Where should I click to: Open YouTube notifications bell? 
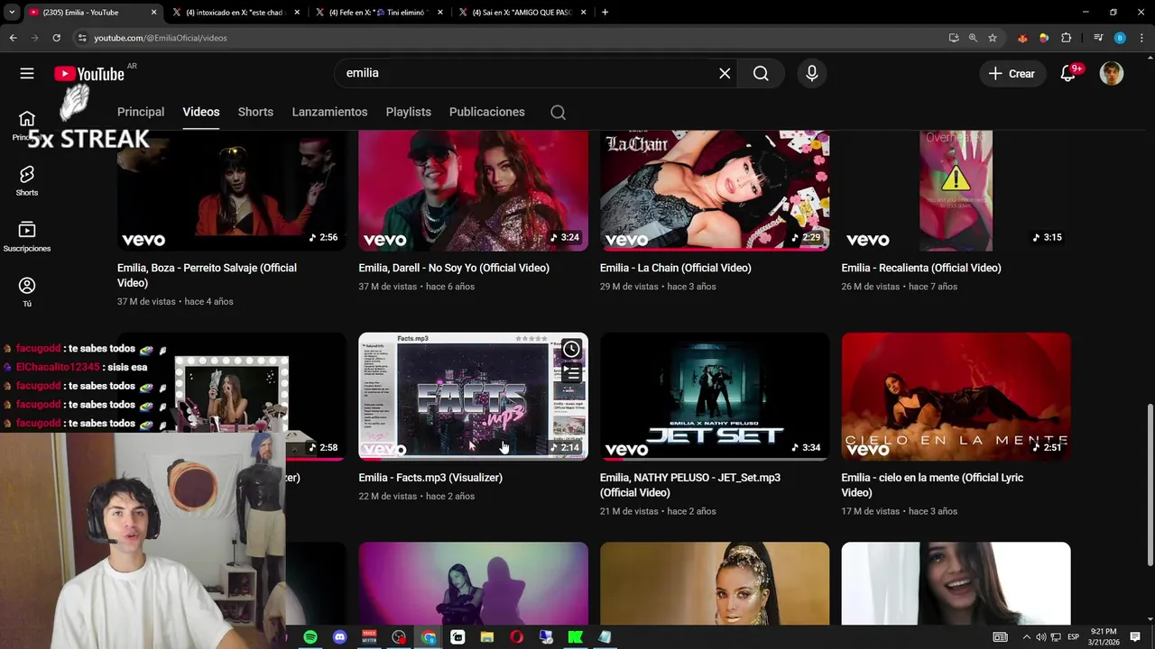[1068, 74]
